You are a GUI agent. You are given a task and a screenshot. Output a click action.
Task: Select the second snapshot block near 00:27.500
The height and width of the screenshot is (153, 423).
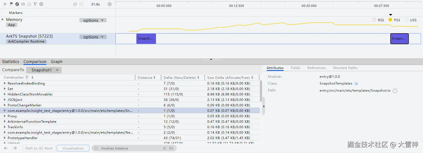coord(400,39)
